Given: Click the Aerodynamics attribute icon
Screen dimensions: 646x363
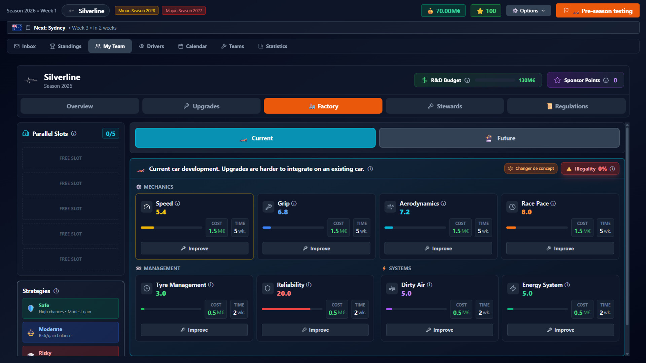Looking at the screenshot, I should click(390, 207).
